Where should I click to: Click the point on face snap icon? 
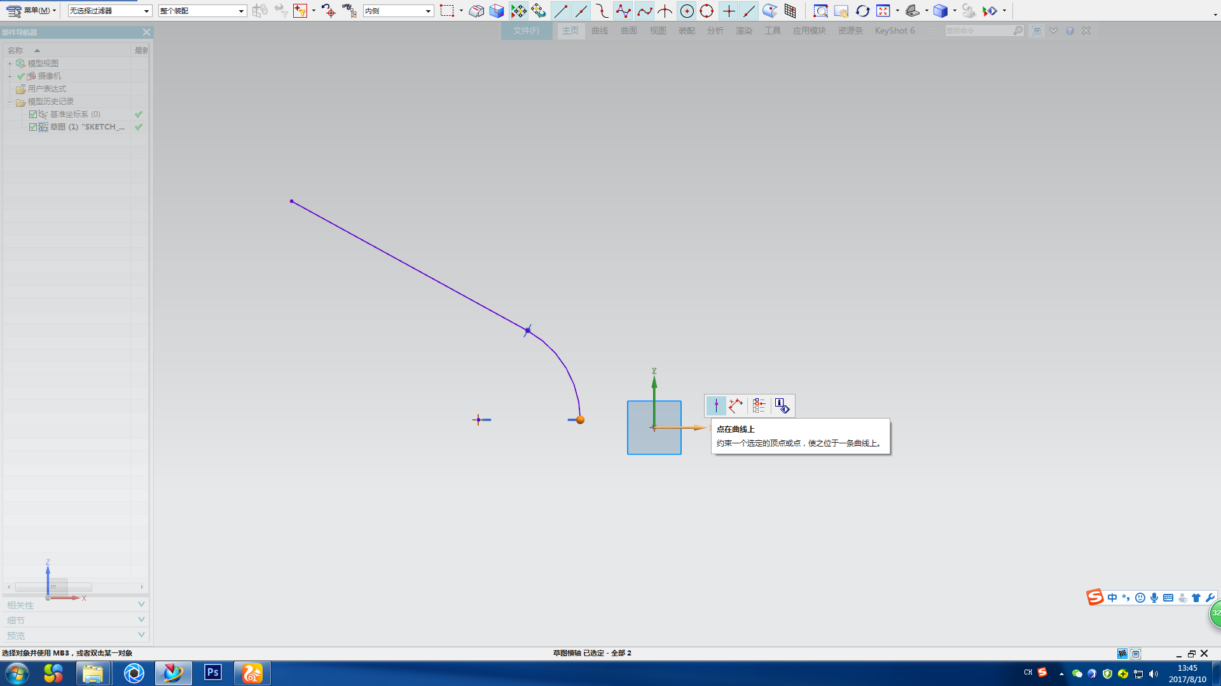(x=769, y=11)
